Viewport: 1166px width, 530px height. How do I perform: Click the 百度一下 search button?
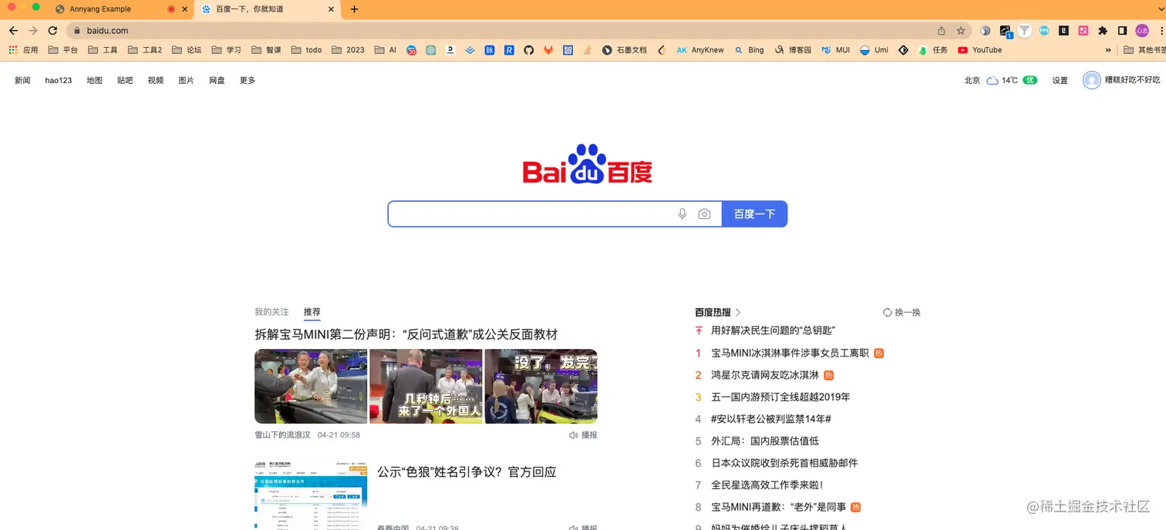754,214
